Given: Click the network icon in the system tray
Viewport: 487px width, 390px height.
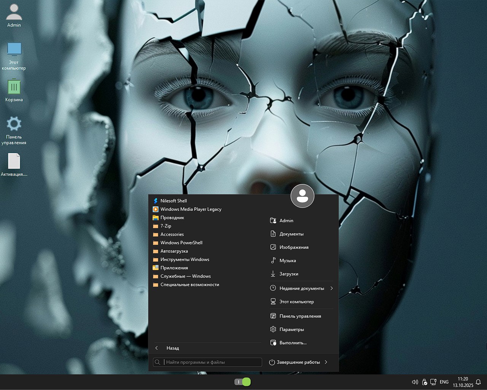Looking at the screenshot, I should click(433, 382).
